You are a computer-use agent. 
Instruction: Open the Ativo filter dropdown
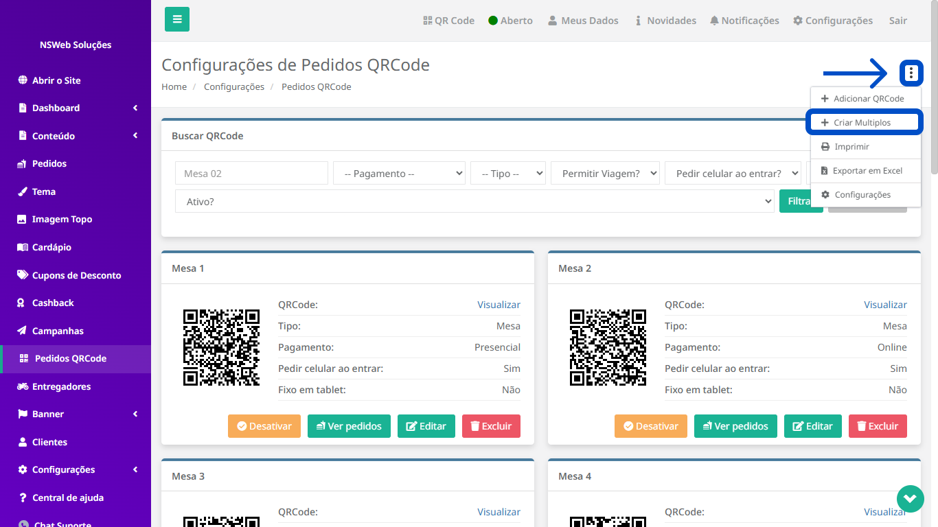point(474,202)
